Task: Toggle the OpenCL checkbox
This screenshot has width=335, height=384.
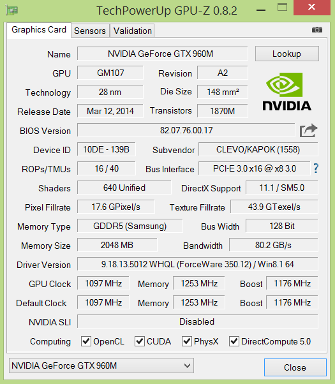Action: click(86, 341)
